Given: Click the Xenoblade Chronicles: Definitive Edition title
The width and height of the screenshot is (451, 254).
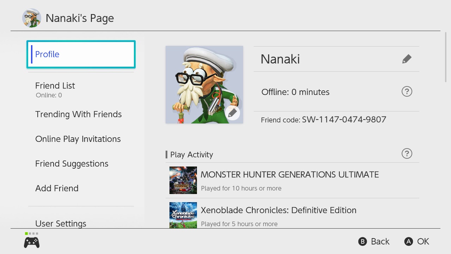Looking at the screenshot, I should click(278, 210).
